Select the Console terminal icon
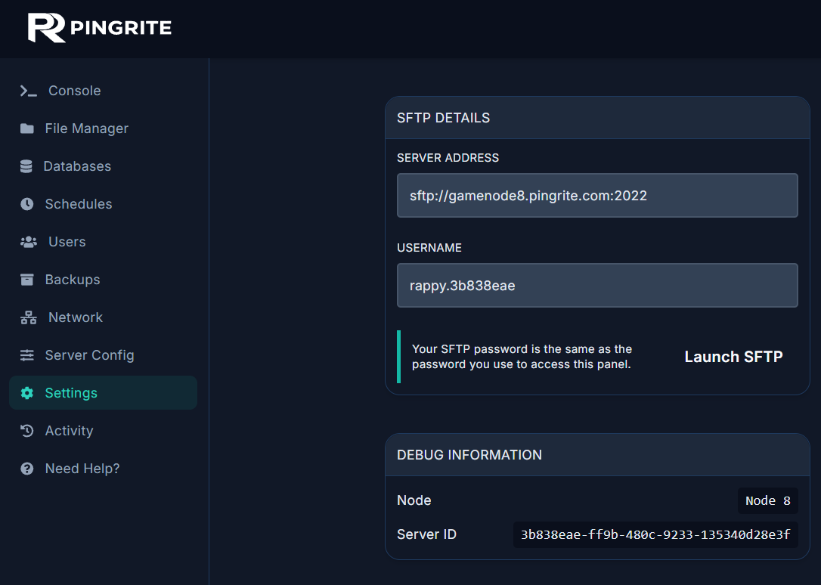Screen dimensions: 821x585 point(28,91)
